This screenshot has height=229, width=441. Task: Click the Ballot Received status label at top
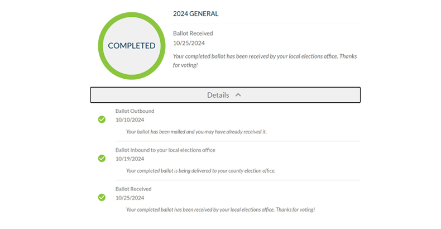193,33
